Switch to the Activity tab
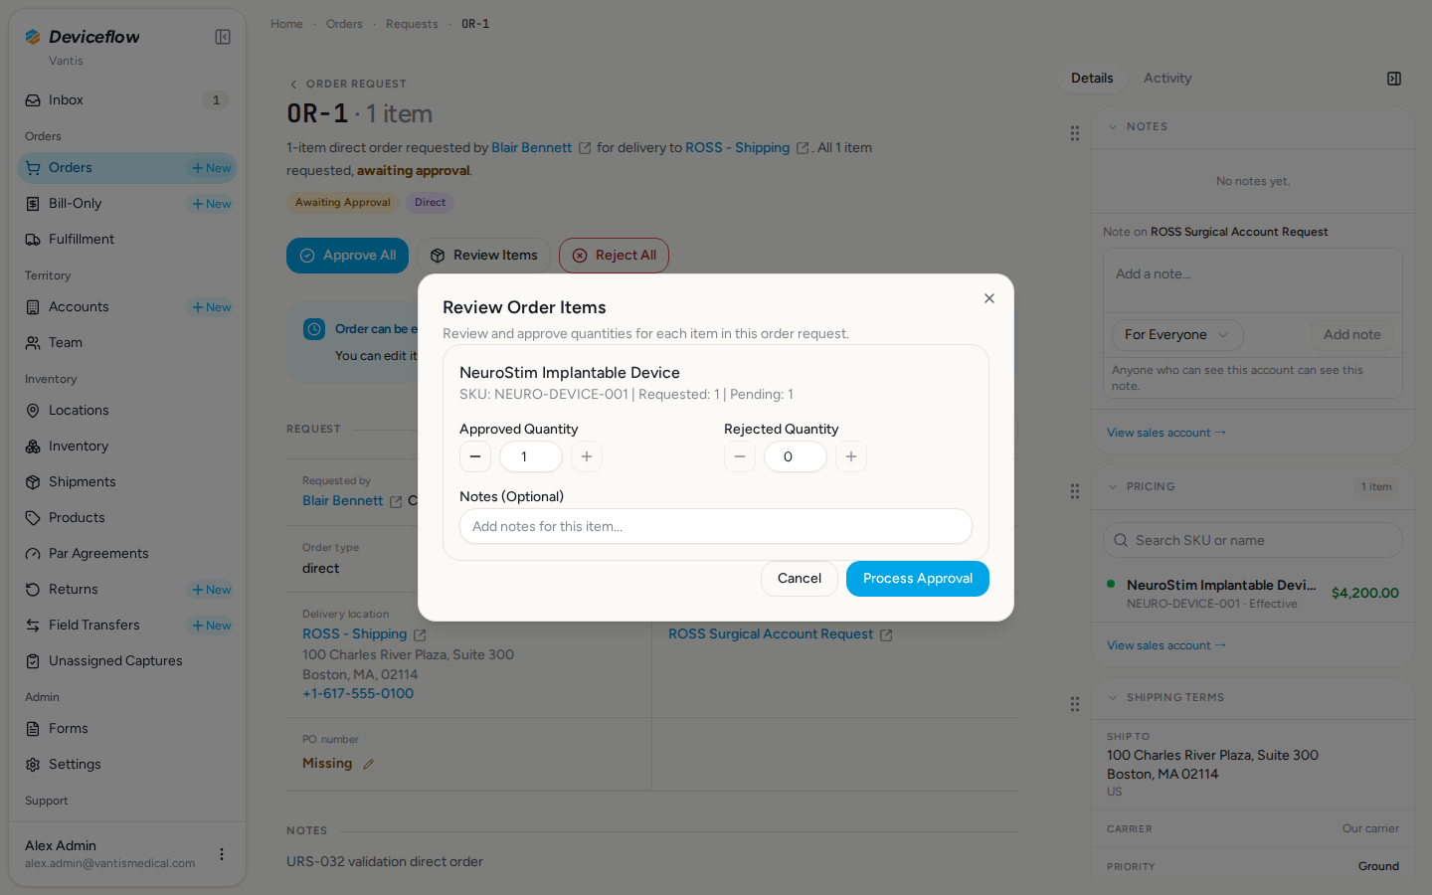 point(1167,79)
